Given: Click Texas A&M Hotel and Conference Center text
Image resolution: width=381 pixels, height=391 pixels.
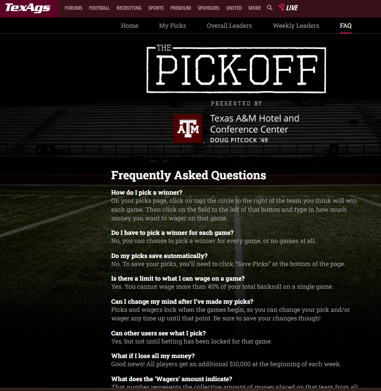Looking at the screenshot, I should point(254,124).
